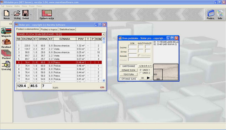Screen dimensions: 226x130
Task: Open the Poslovi sidebar icon
Action: [6, 54]
